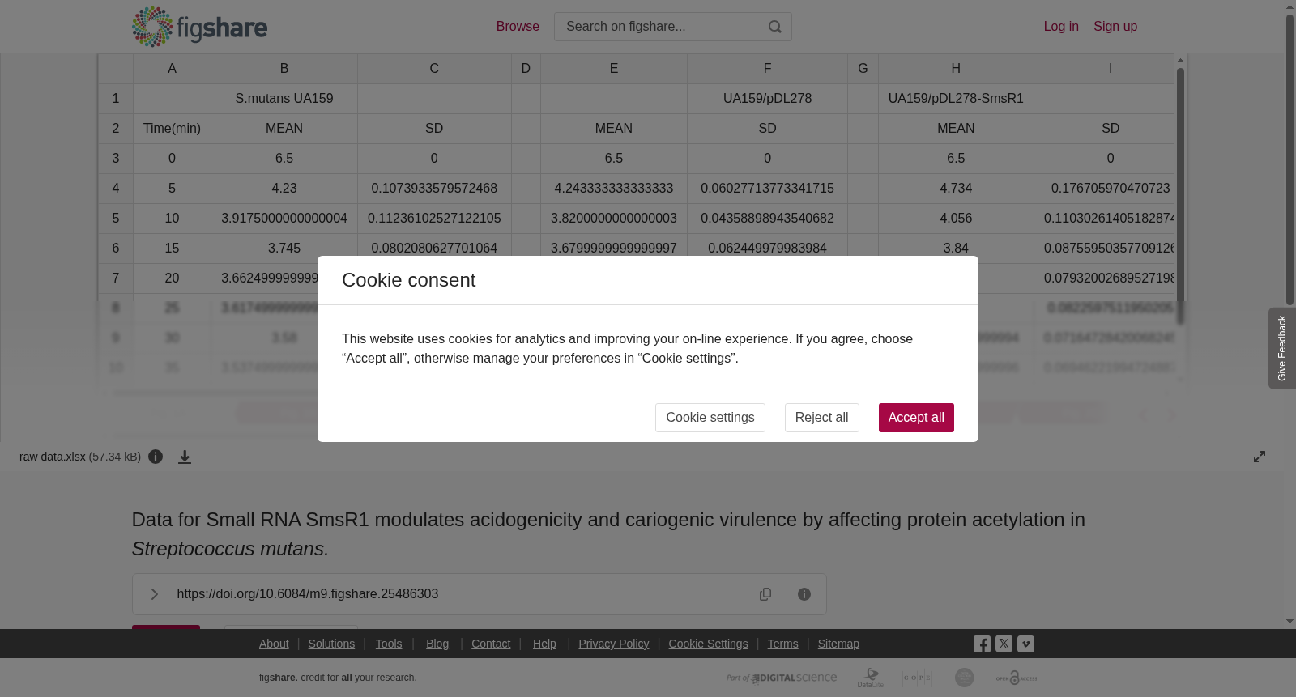Click Sign up link
This screenshot has width=1296, height=697.
click(x=1115, y=27)
